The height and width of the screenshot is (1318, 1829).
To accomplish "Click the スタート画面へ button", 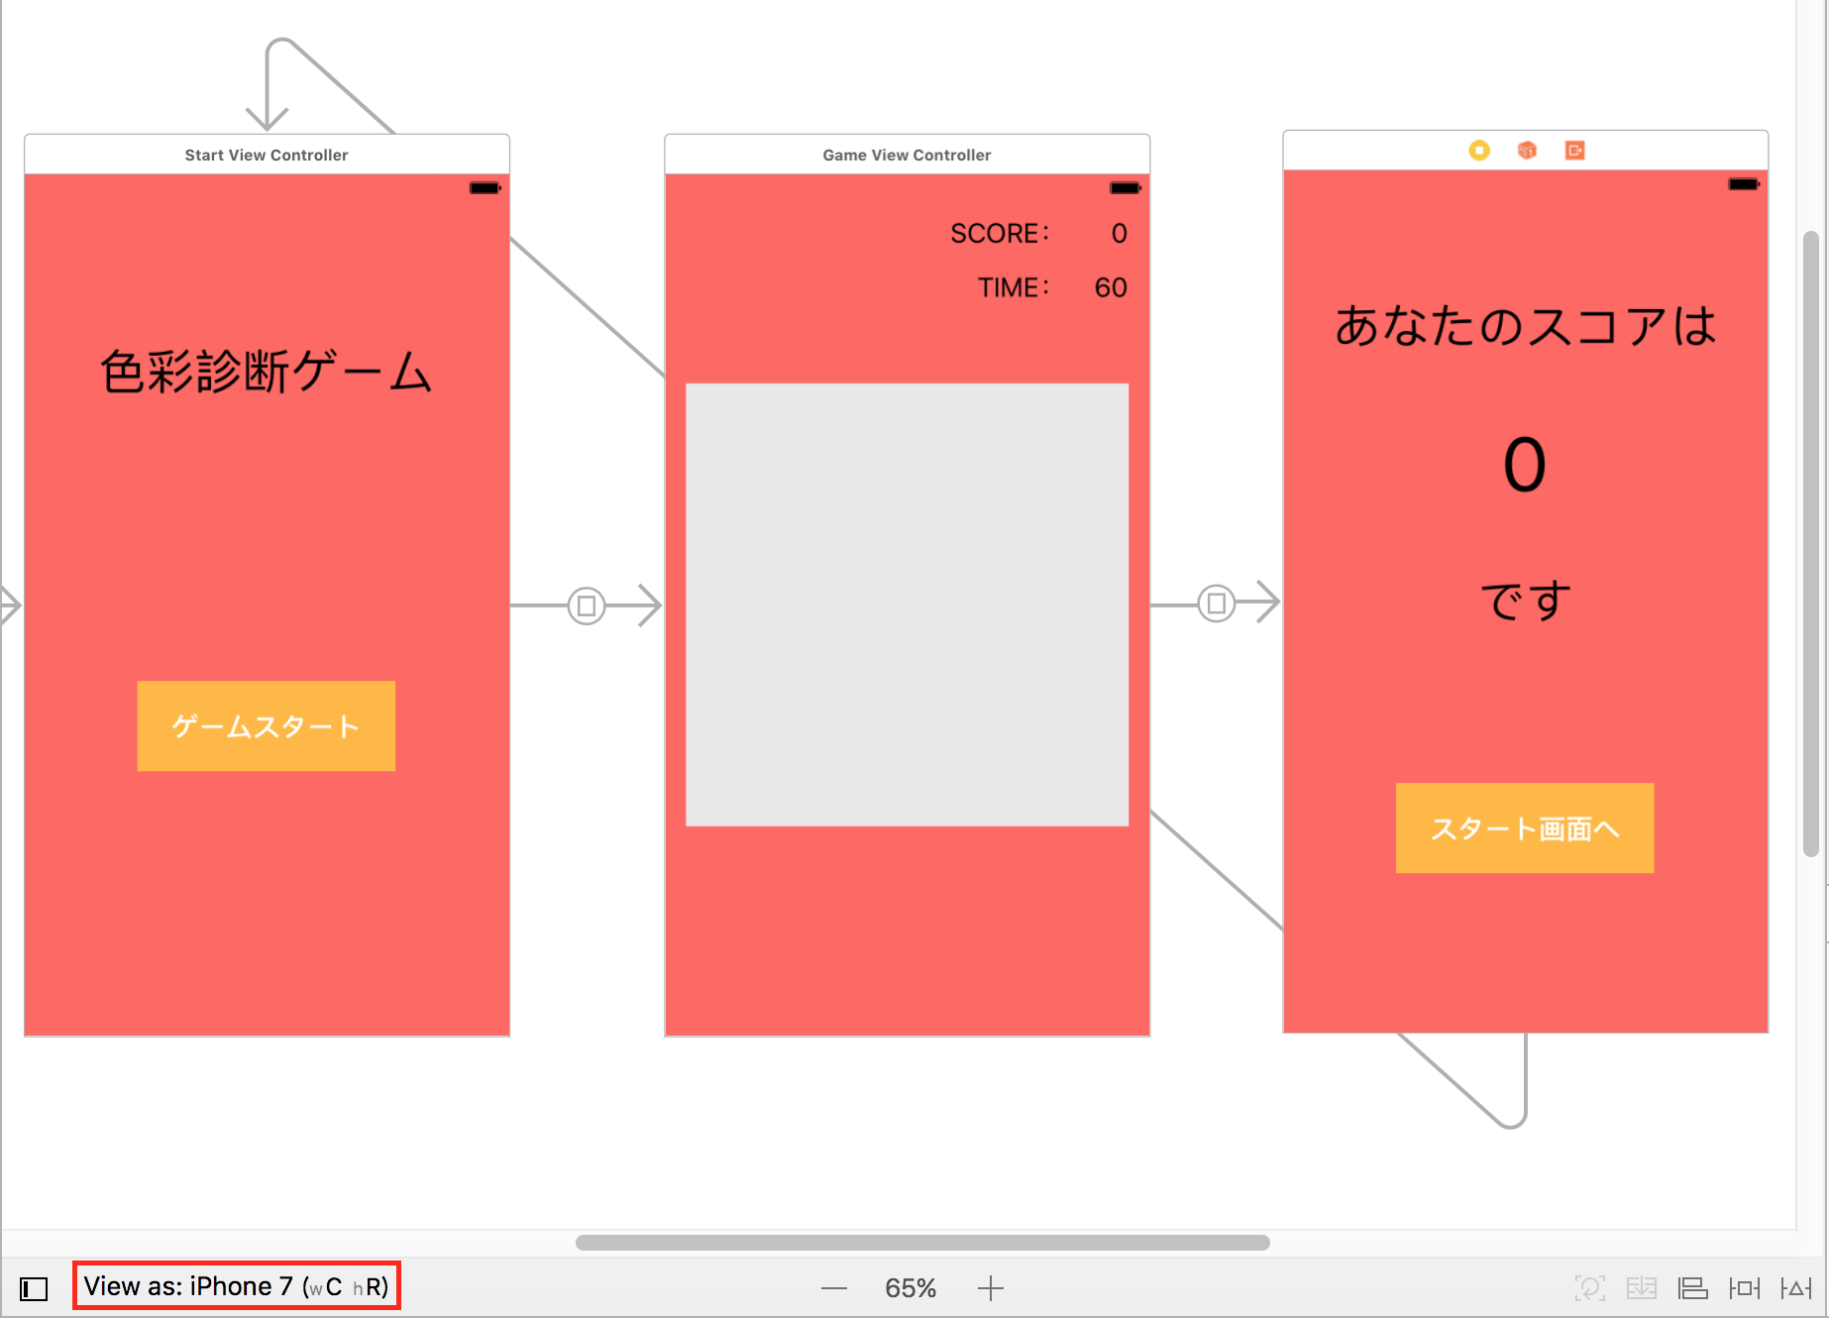I will (x=1524, y=828).
